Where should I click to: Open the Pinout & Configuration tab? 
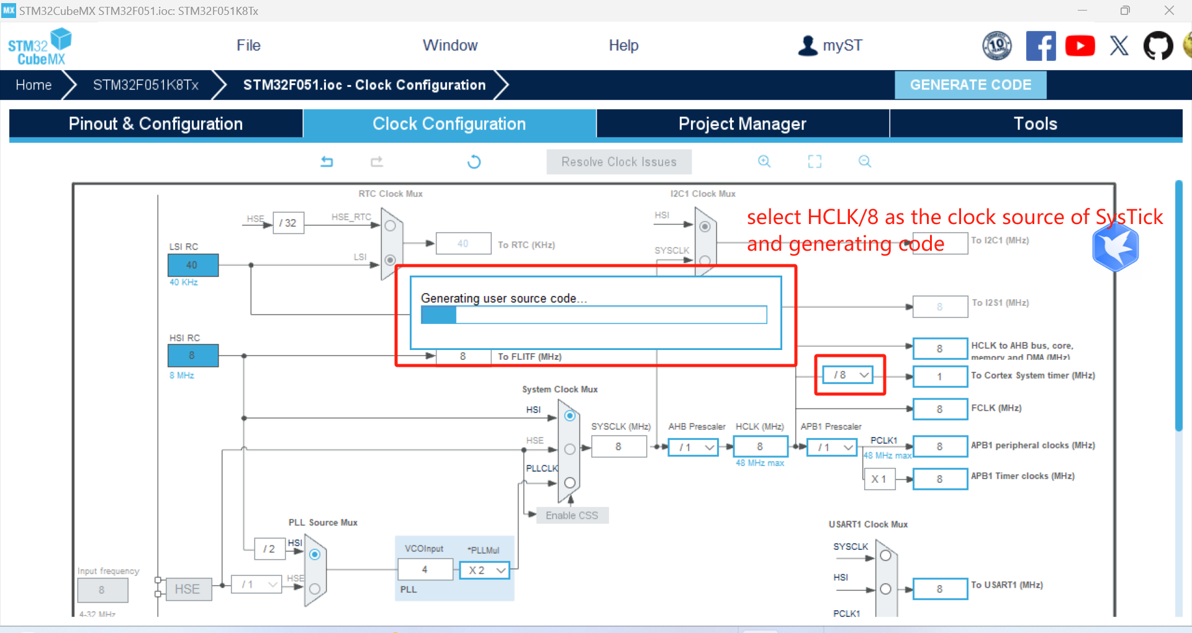click(x=156, y=123)
